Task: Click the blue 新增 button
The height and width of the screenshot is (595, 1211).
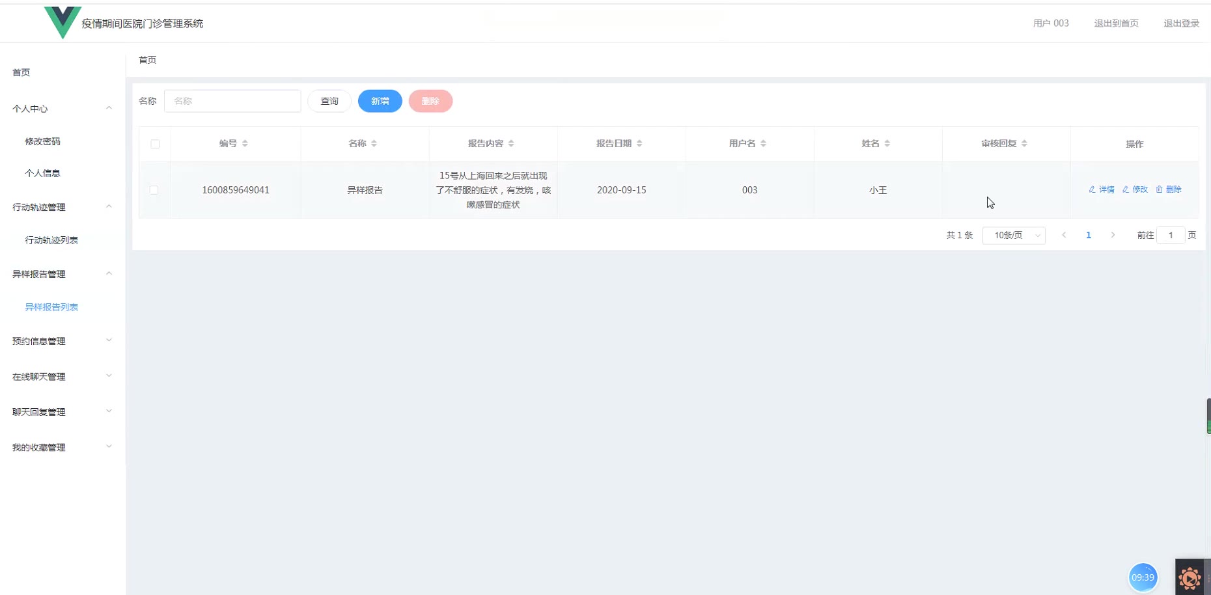Action: (380, 101)
